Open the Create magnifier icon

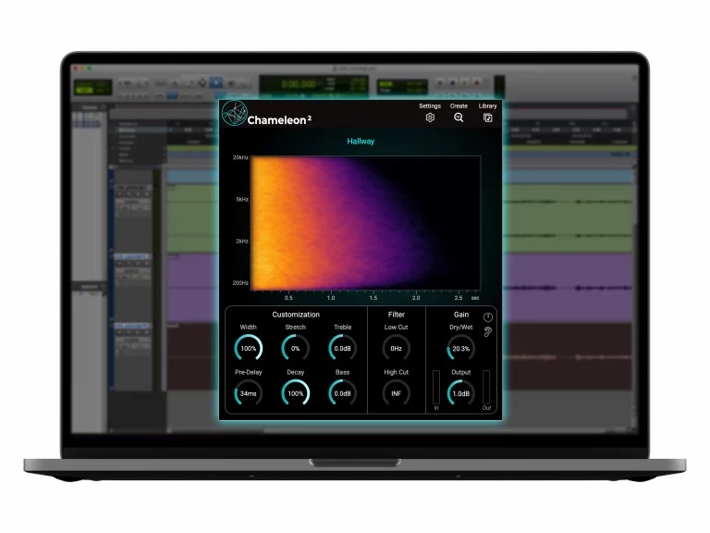pyautogui.click(x=459, y=118)
